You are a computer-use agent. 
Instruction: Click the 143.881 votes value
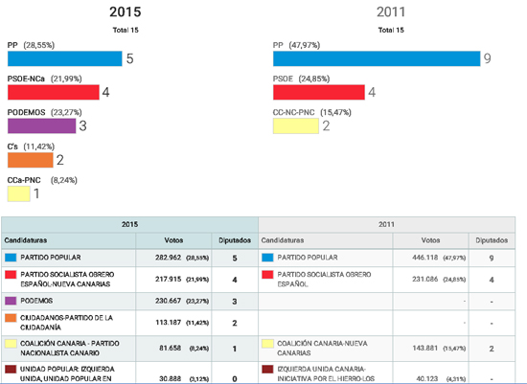pyautogui.click(x=425, y=348)
